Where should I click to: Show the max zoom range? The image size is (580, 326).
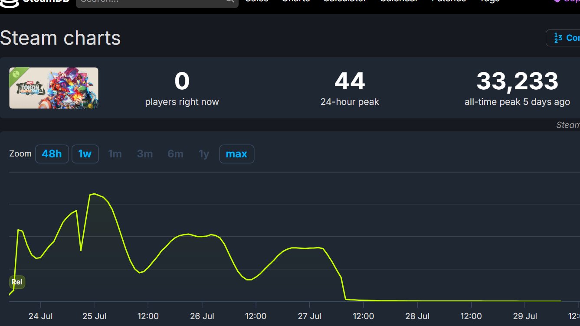237,154
